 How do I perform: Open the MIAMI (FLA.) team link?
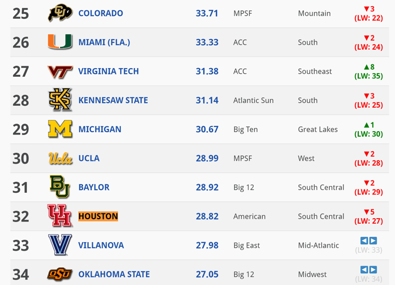(104, 42)
